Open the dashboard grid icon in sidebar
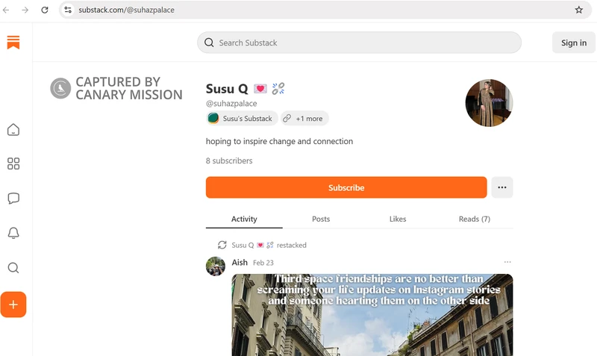This screenshot has height=356, width=597. (x=13, y=163)
